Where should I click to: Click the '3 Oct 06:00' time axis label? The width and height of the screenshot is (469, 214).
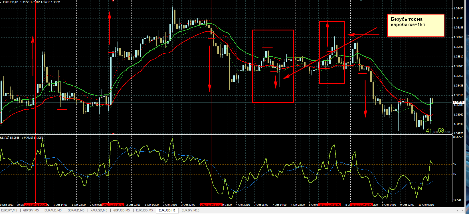[152, 205]
